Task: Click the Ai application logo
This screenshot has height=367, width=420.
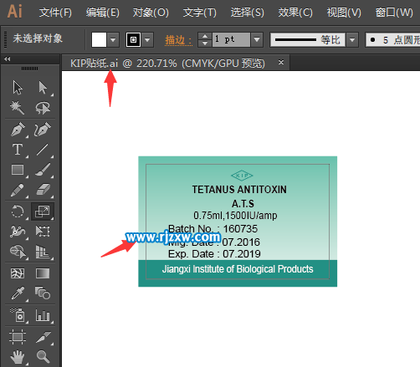Action: pos(15,12)
